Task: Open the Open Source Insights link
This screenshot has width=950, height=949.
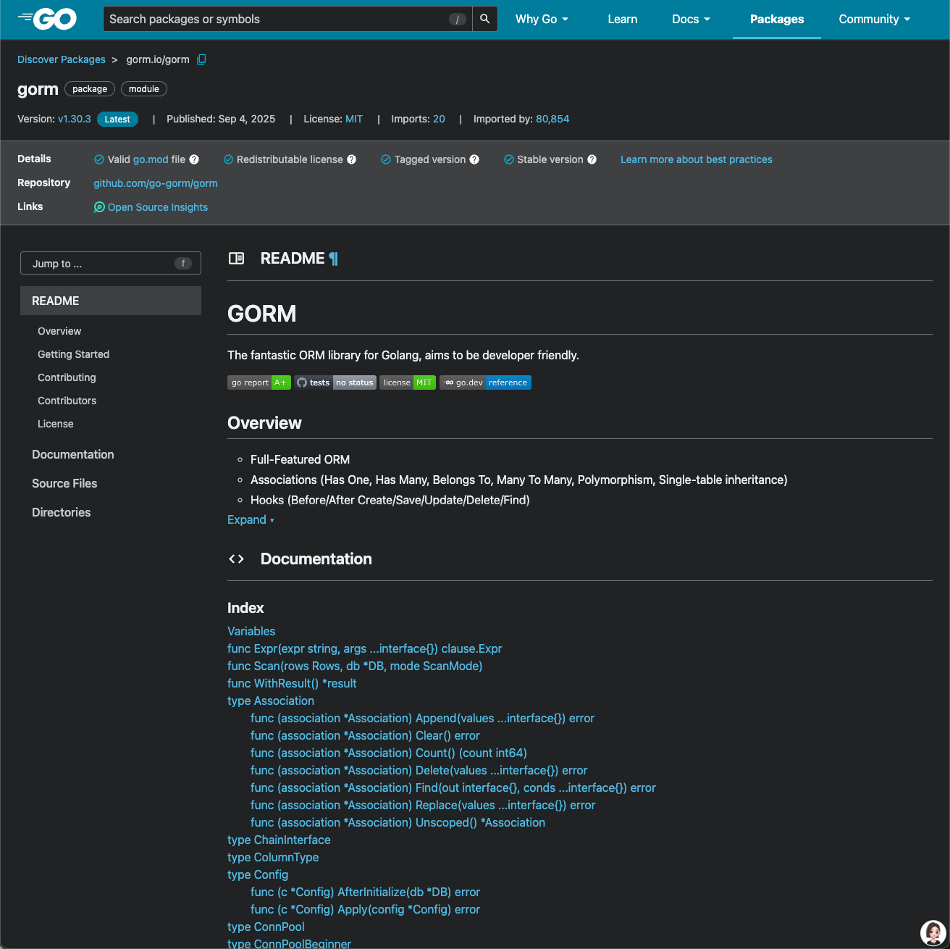Action: [x=158, y=207]
